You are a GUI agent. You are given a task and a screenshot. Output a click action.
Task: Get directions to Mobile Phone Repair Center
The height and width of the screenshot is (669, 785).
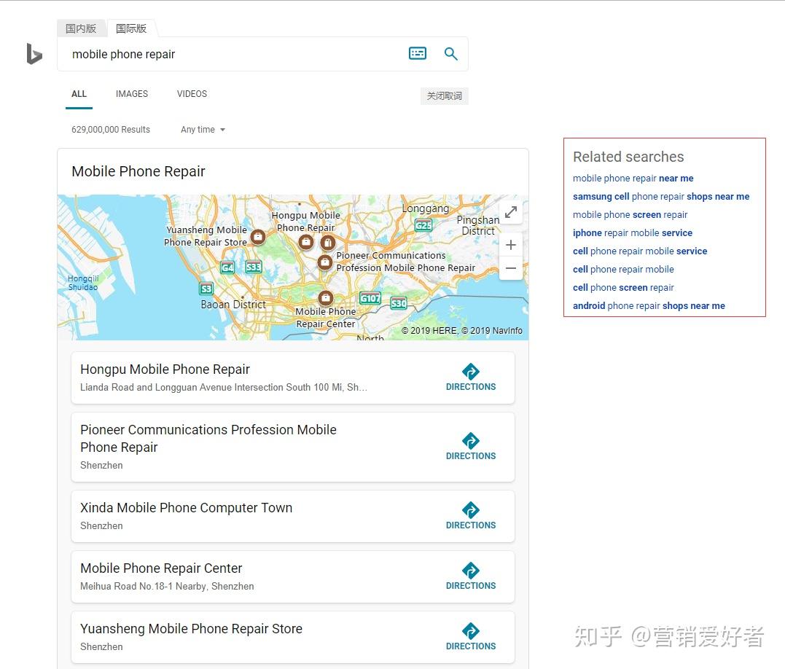click(471, 576)
